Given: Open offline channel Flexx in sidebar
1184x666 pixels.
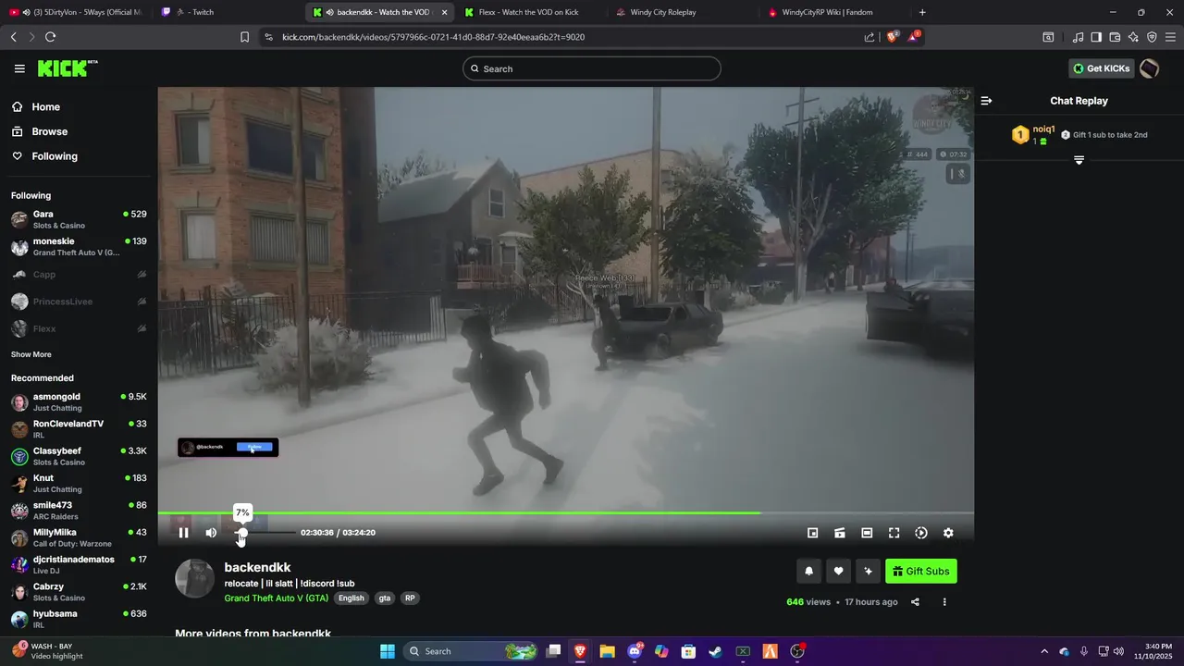Looking at the screenshot, I should coord(79,328).
